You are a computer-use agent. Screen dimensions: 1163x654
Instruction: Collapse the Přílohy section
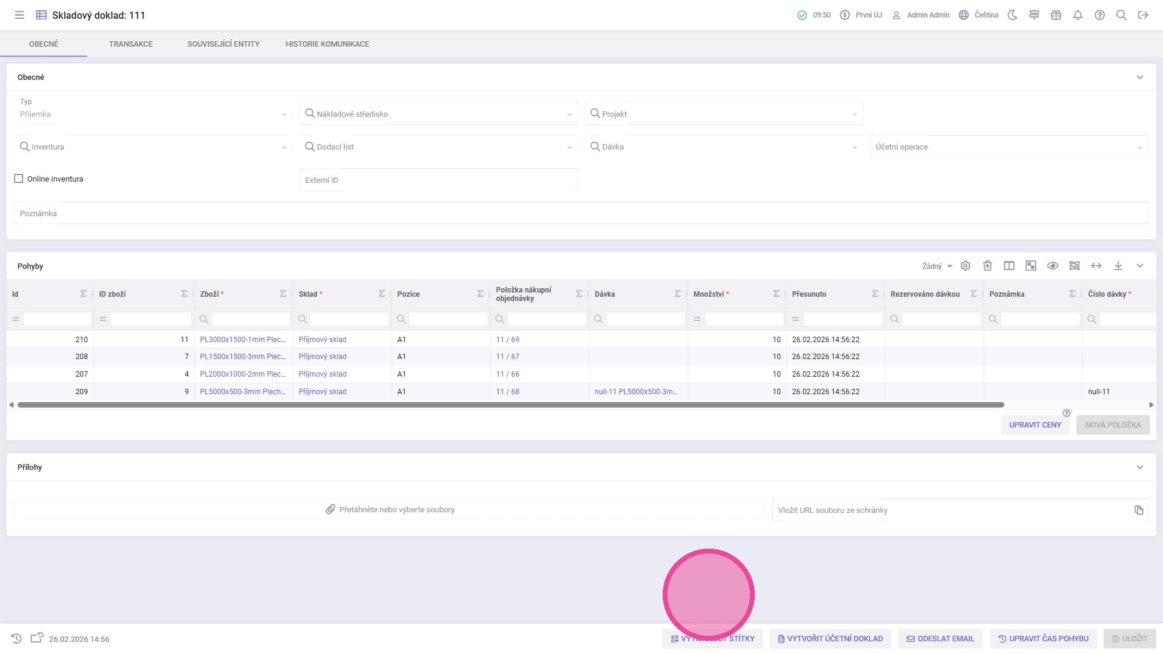(x=1140, y=467)
